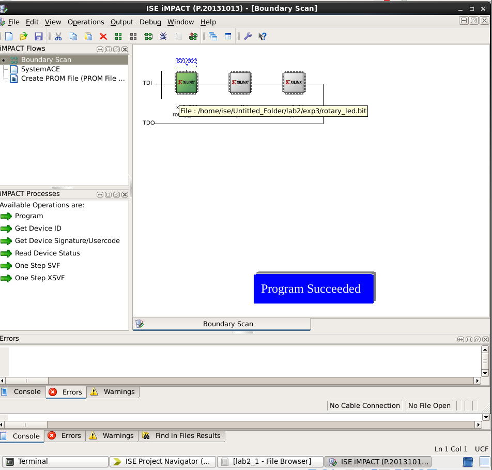The height and width of the screenshot is (470, 492).
Task: Click the No Cable Connection status field
Action: tap(365, 406)
